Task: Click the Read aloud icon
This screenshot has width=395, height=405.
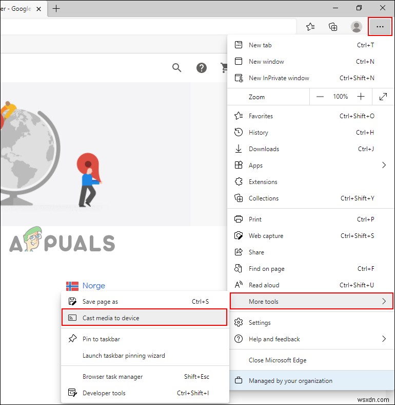Action: pos(239,285)
